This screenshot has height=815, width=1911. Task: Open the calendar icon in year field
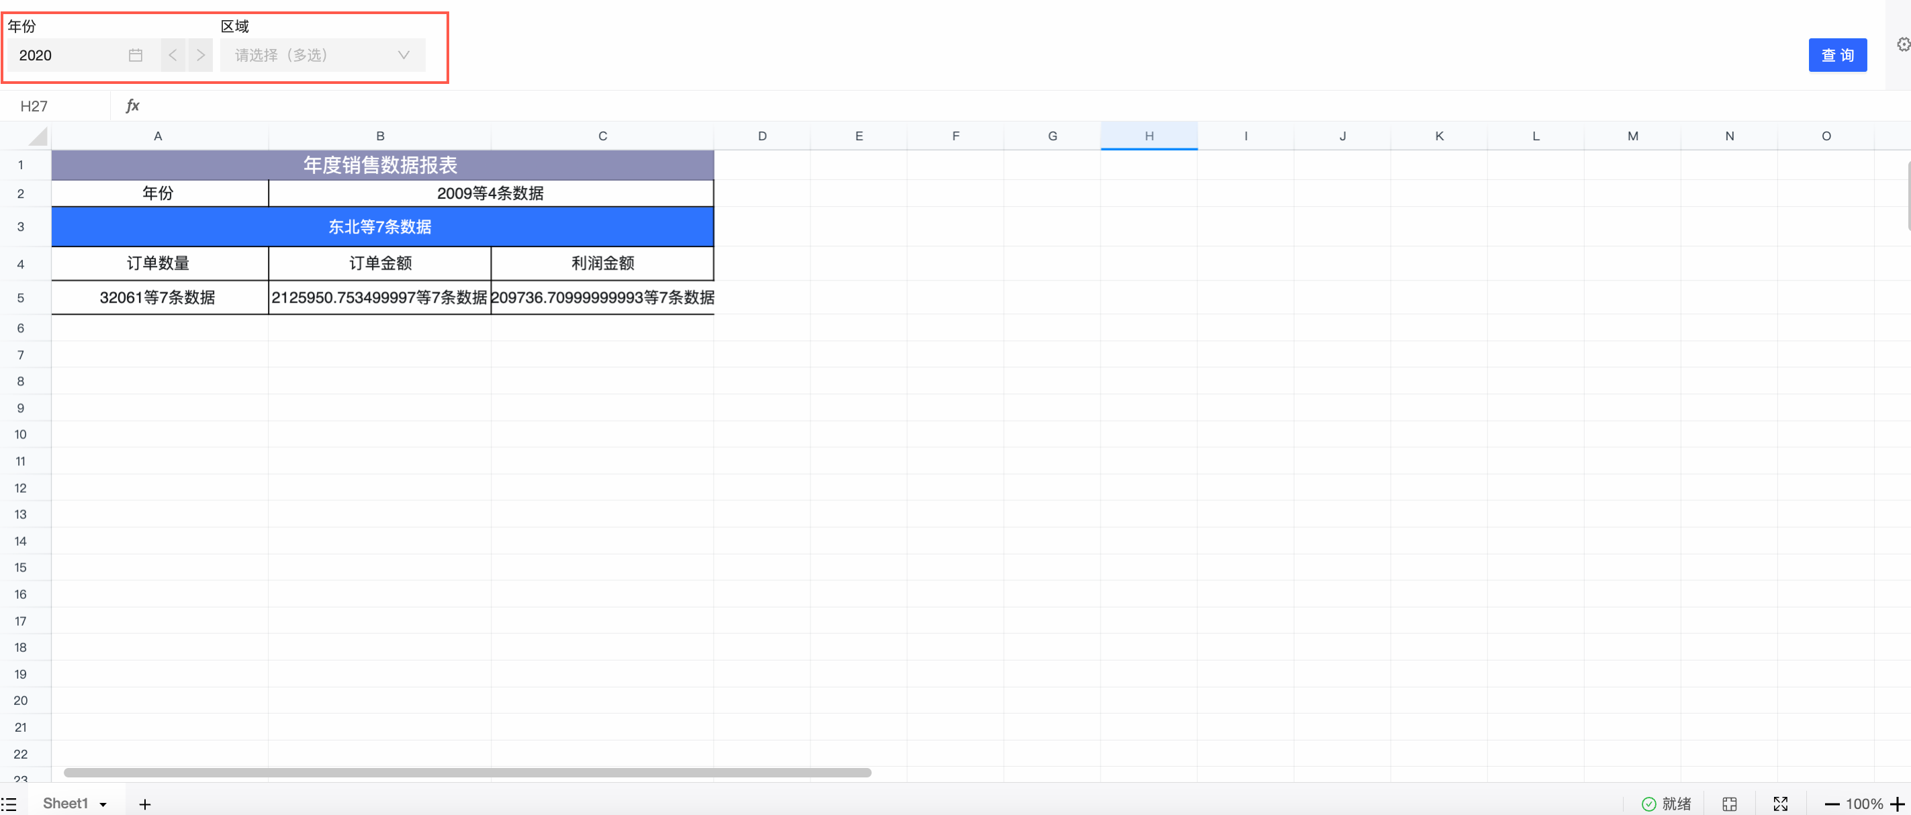tap(135, 55)
